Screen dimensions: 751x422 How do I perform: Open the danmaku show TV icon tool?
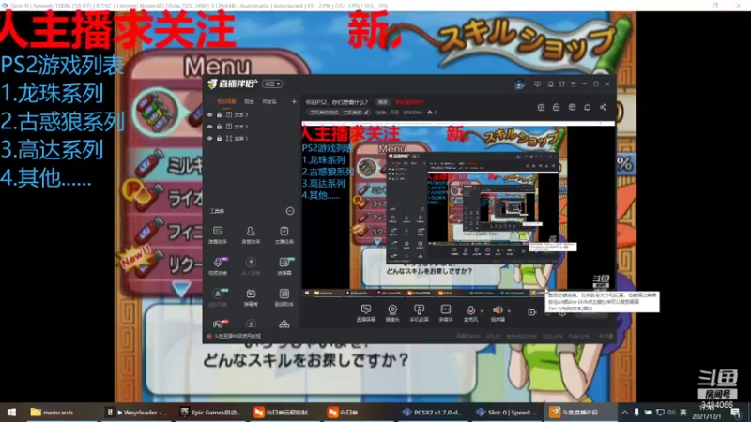(x=251, y=297)
